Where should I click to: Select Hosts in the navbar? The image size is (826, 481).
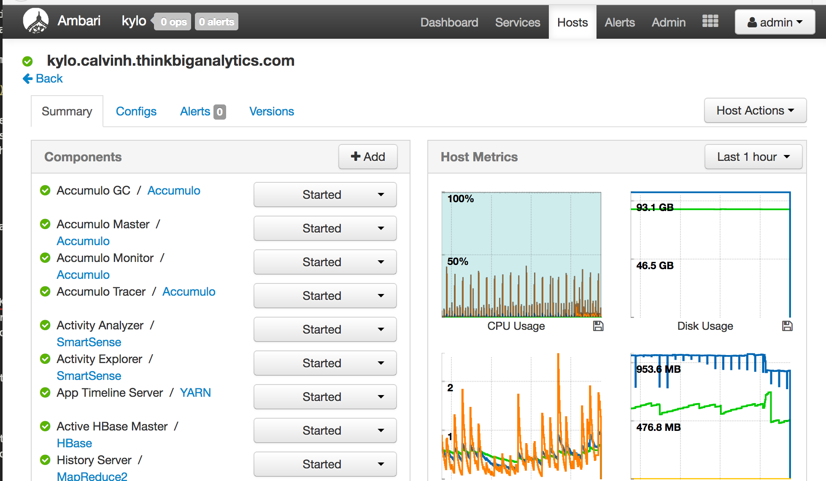click(x=572, y=22)
